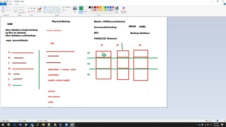Open the Rotate dropdown

(22, 12)
